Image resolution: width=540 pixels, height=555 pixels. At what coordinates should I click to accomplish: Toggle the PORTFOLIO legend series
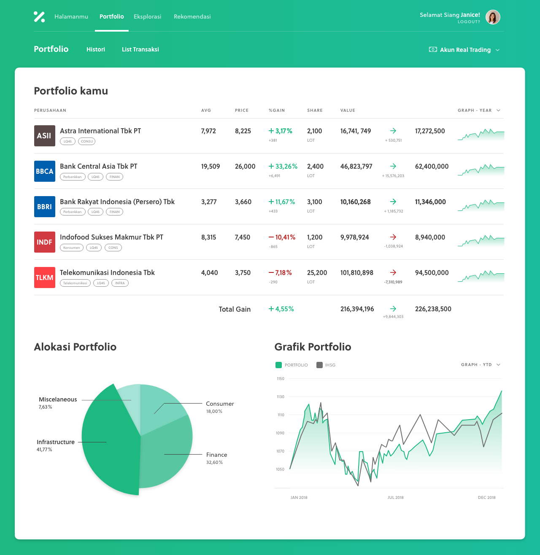(x=292, y=365)
